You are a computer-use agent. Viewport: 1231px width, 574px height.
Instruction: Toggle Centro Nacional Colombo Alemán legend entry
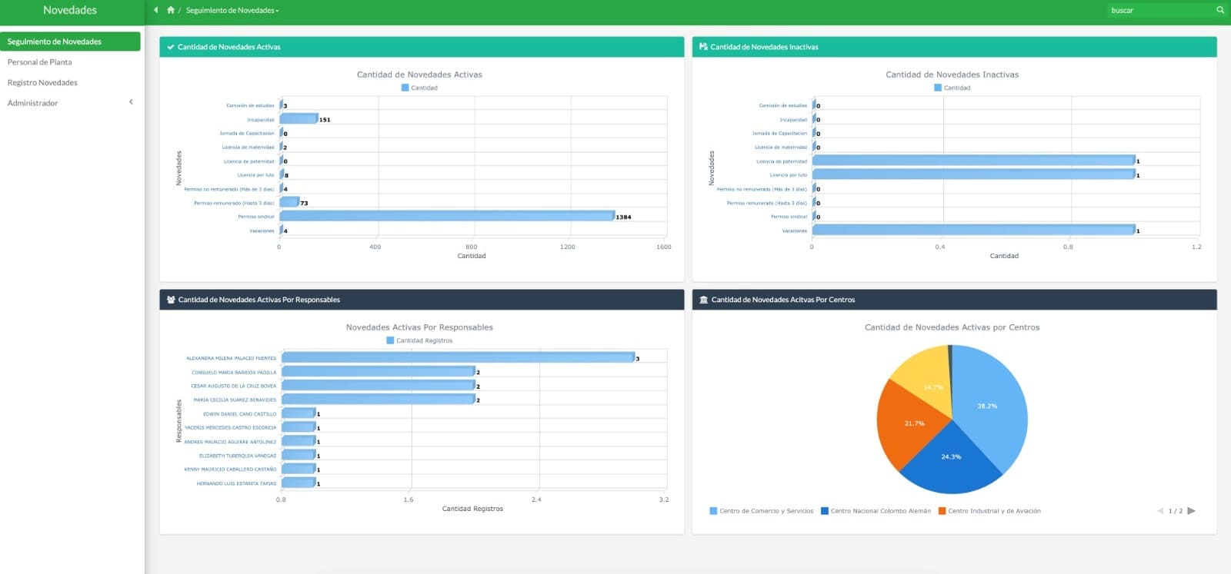[x=876, y=511]
